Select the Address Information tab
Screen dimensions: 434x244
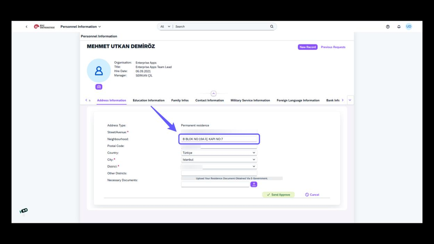[x=112, y=100]
